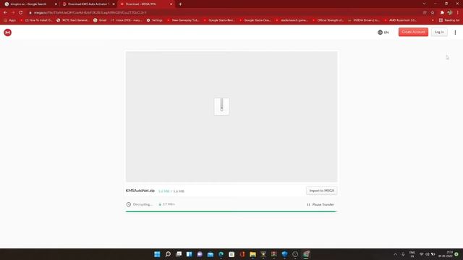The width and height of the screenshot is (463, 260).
Task: Click the ENG language indicator
Action: pos(412,254)
